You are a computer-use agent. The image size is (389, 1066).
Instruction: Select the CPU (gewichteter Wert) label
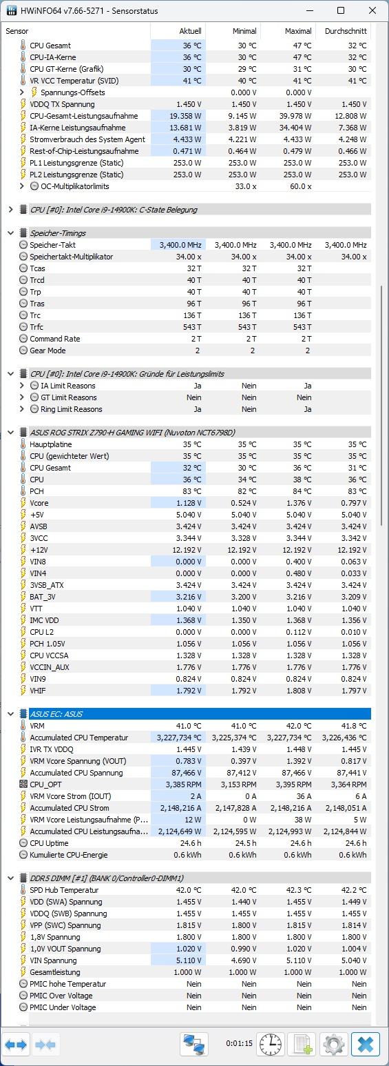pyautogui.click(x=70, y=456)
